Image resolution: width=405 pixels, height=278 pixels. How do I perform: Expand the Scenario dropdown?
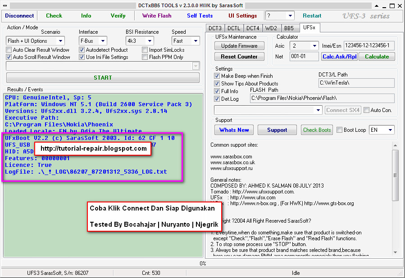[60, 41]
